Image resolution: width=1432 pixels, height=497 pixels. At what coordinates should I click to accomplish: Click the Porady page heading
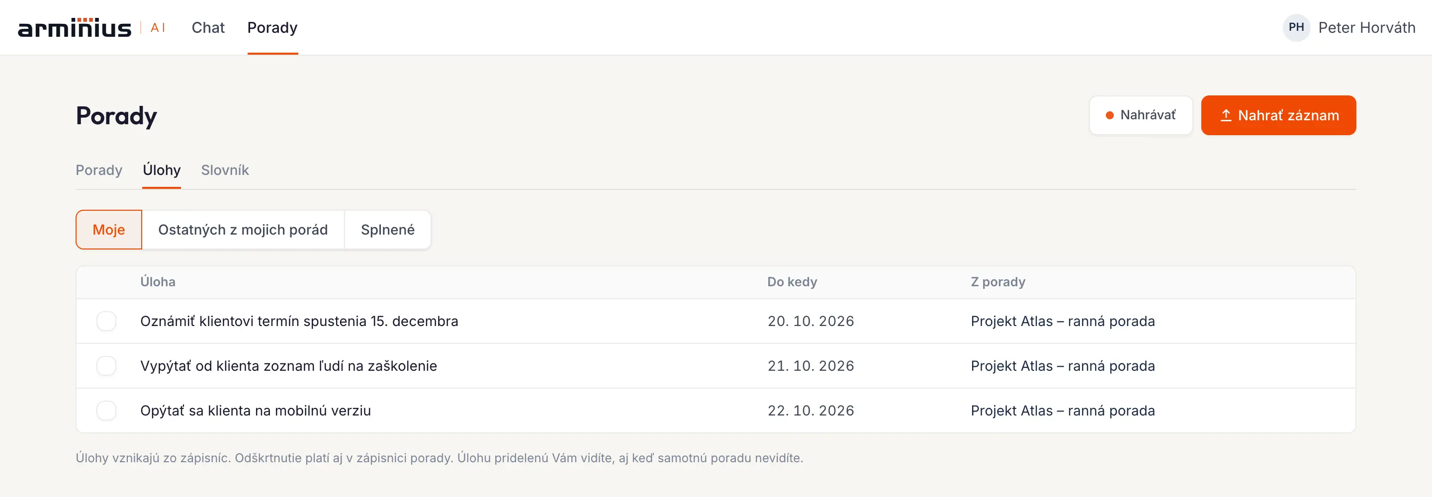tap(116, 116)
